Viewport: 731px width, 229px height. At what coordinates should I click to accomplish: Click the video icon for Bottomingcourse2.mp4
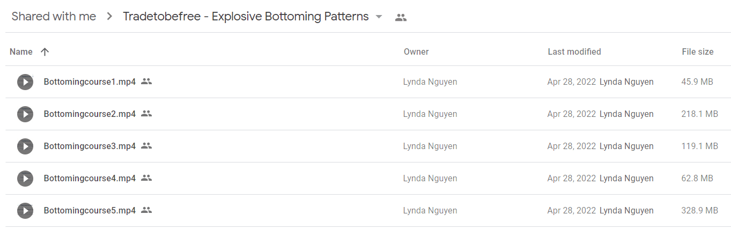[x=25, y=114]
